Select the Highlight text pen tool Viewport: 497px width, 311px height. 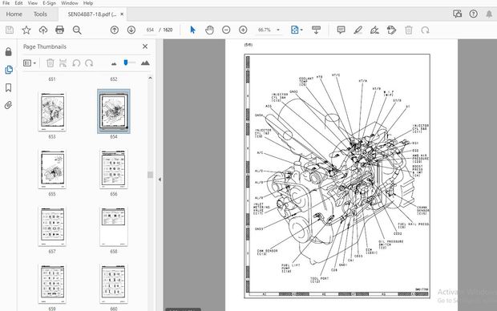pyautogui.click(x=358, y=30)
